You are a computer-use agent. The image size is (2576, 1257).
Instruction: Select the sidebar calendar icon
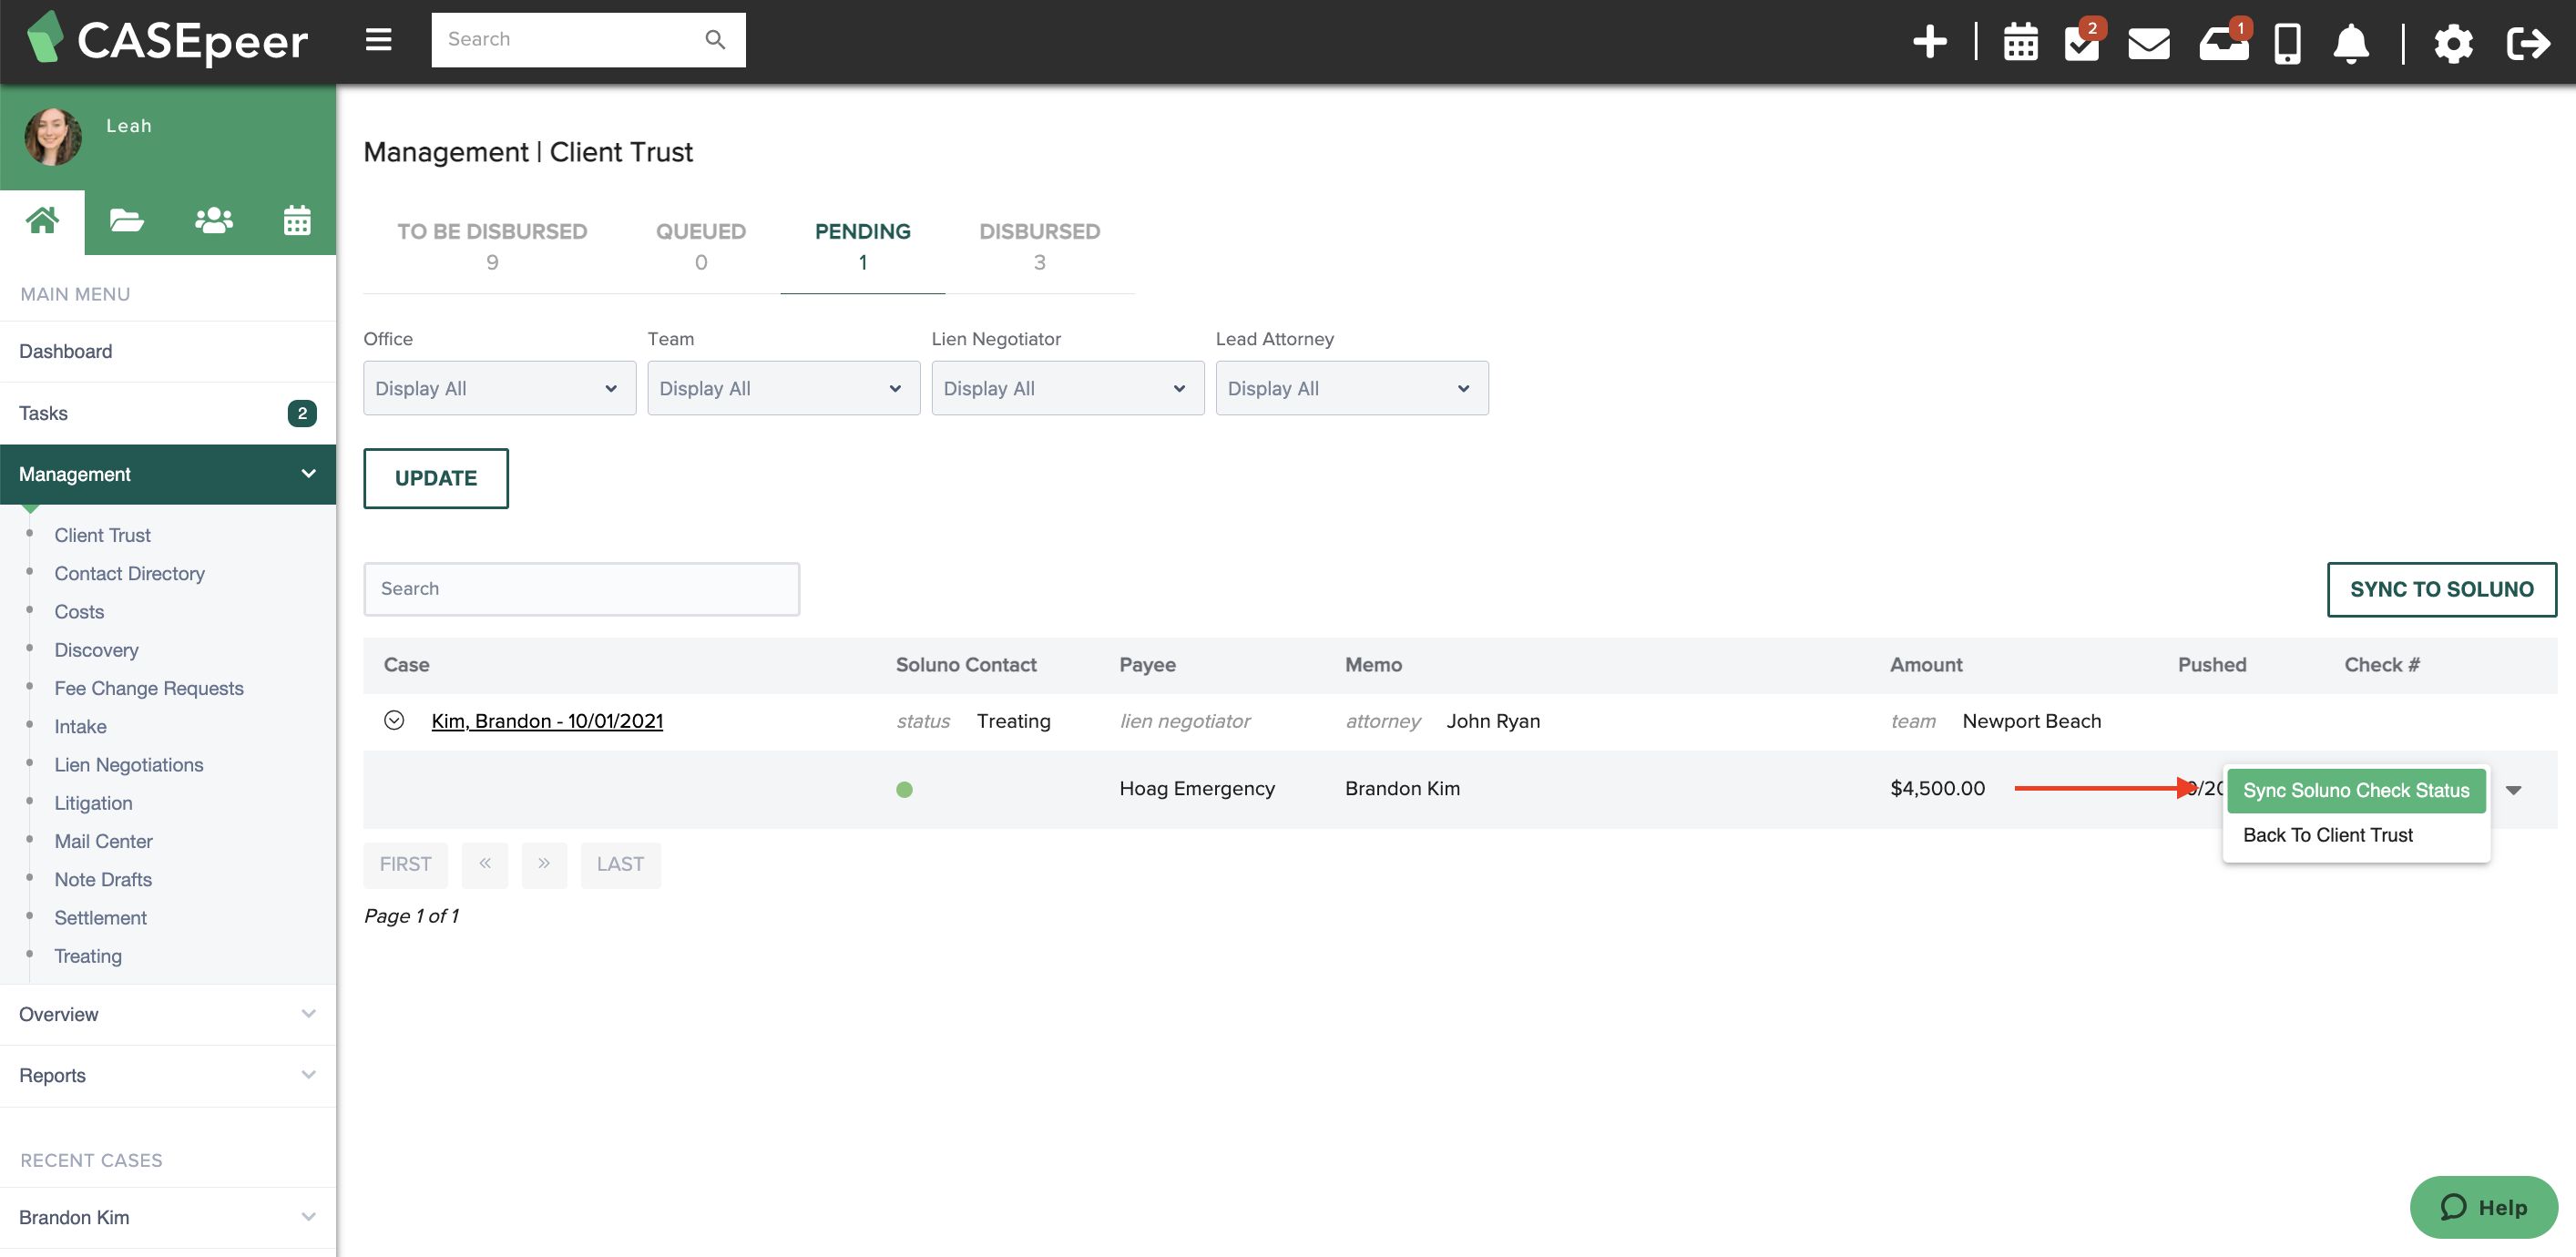coord(297,221)
